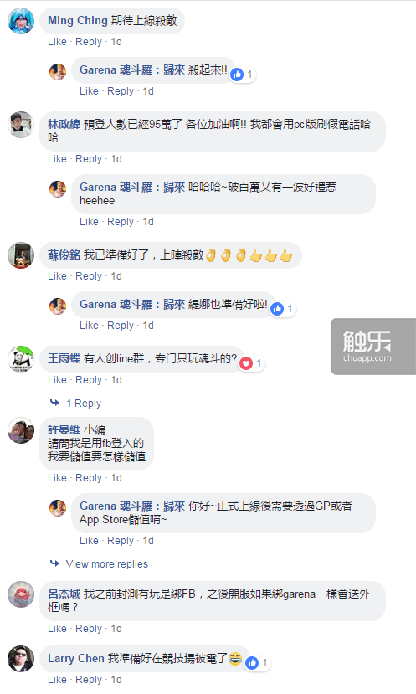Click the 1d timestamp under 呂杰城's comment

[x=116, y=629]
